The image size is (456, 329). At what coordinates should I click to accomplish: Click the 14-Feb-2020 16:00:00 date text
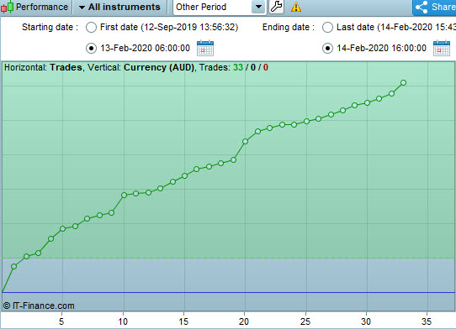[x=382, y=48]
